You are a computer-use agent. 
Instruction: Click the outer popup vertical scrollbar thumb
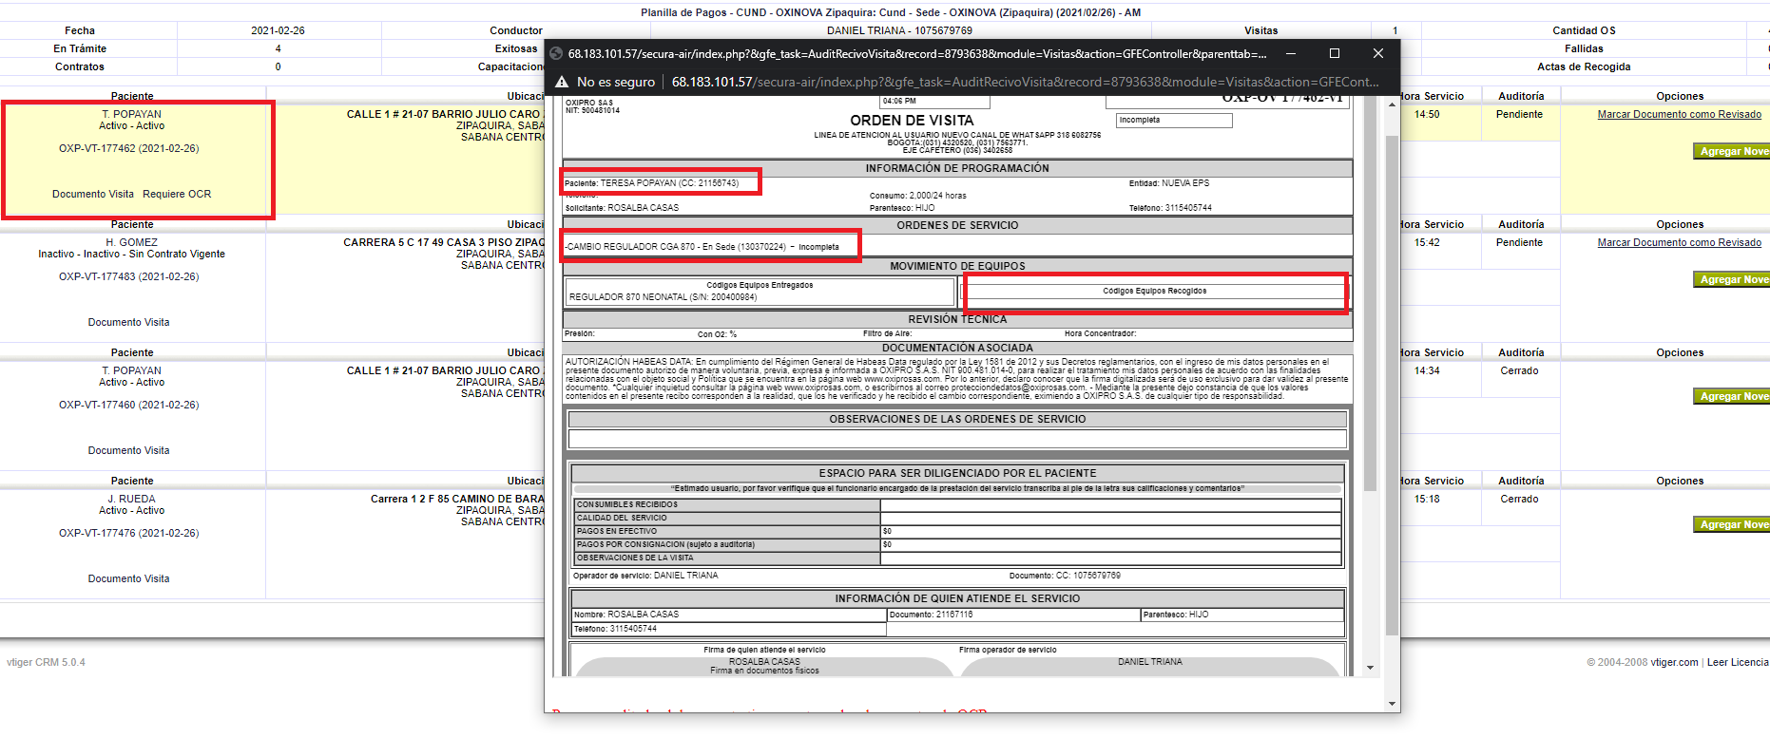tap(1393, 385)
